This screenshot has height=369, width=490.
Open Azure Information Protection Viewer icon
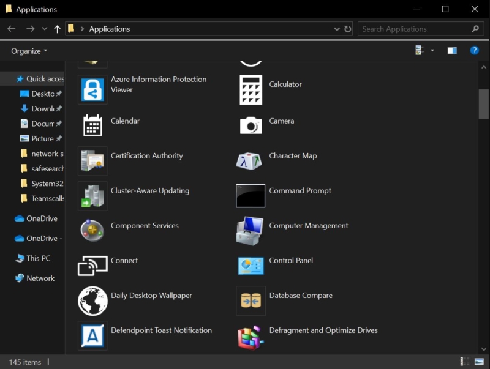[92, 89]
